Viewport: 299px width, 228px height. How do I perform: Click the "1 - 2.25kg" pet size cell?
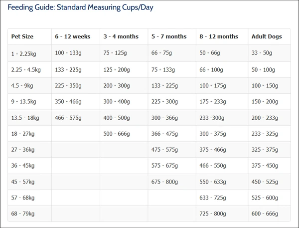click(24, 53)
